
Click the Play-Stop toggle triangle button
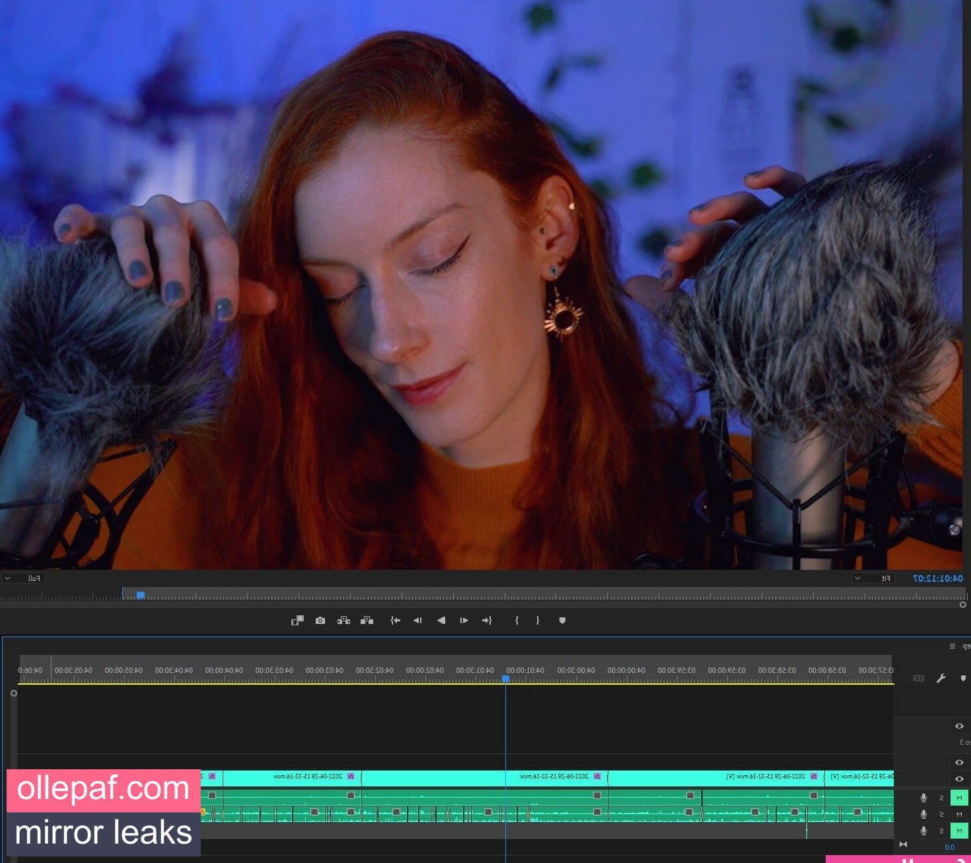pos(441,621)
